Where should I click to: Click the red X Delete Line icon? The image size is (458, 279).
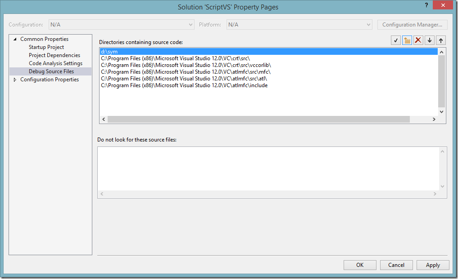point(418,40)
